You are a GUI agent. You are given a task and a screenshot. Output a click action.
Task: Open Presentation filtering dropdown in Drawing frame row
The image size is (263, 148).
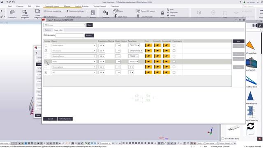point(102,56)
